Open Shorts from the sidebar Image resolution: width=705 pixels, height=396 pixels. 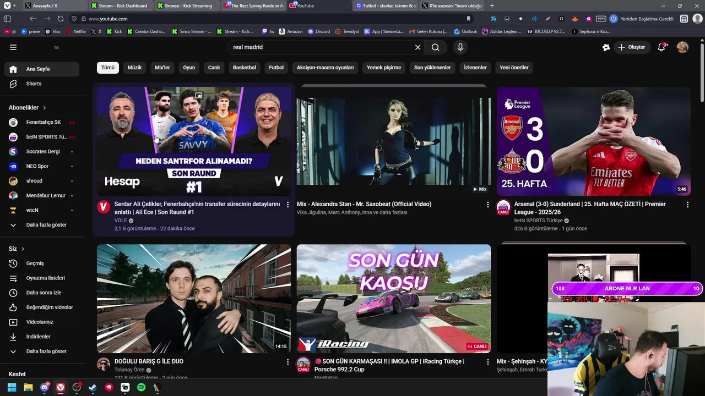coord(42,84)
